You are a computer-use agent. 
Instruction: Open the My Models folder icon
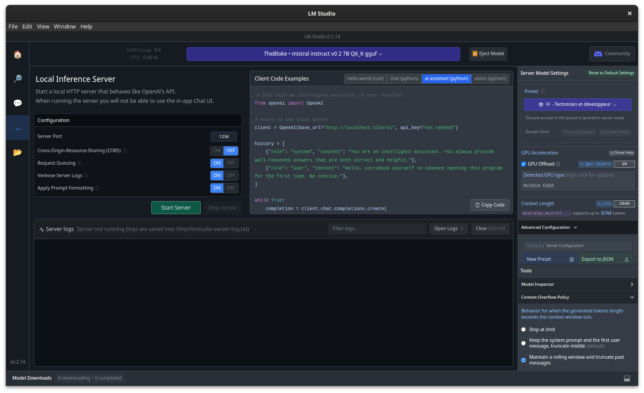pos(17,152)
